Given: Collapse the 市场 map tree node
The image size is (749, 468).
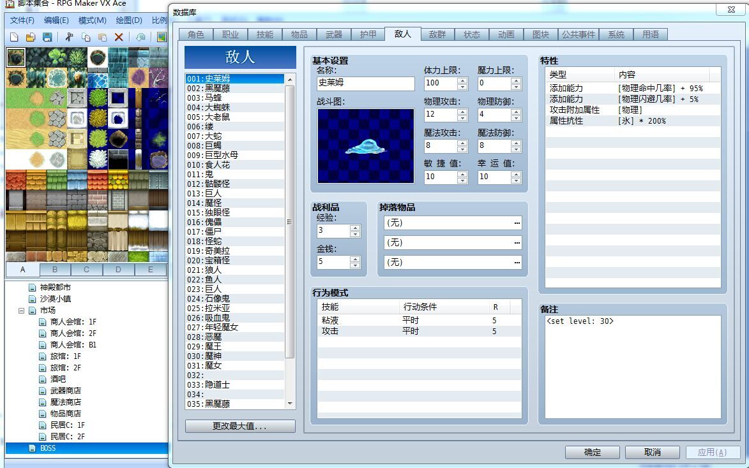Looking at the screenshot, I should pyautogui.click(x=21, y=311).
